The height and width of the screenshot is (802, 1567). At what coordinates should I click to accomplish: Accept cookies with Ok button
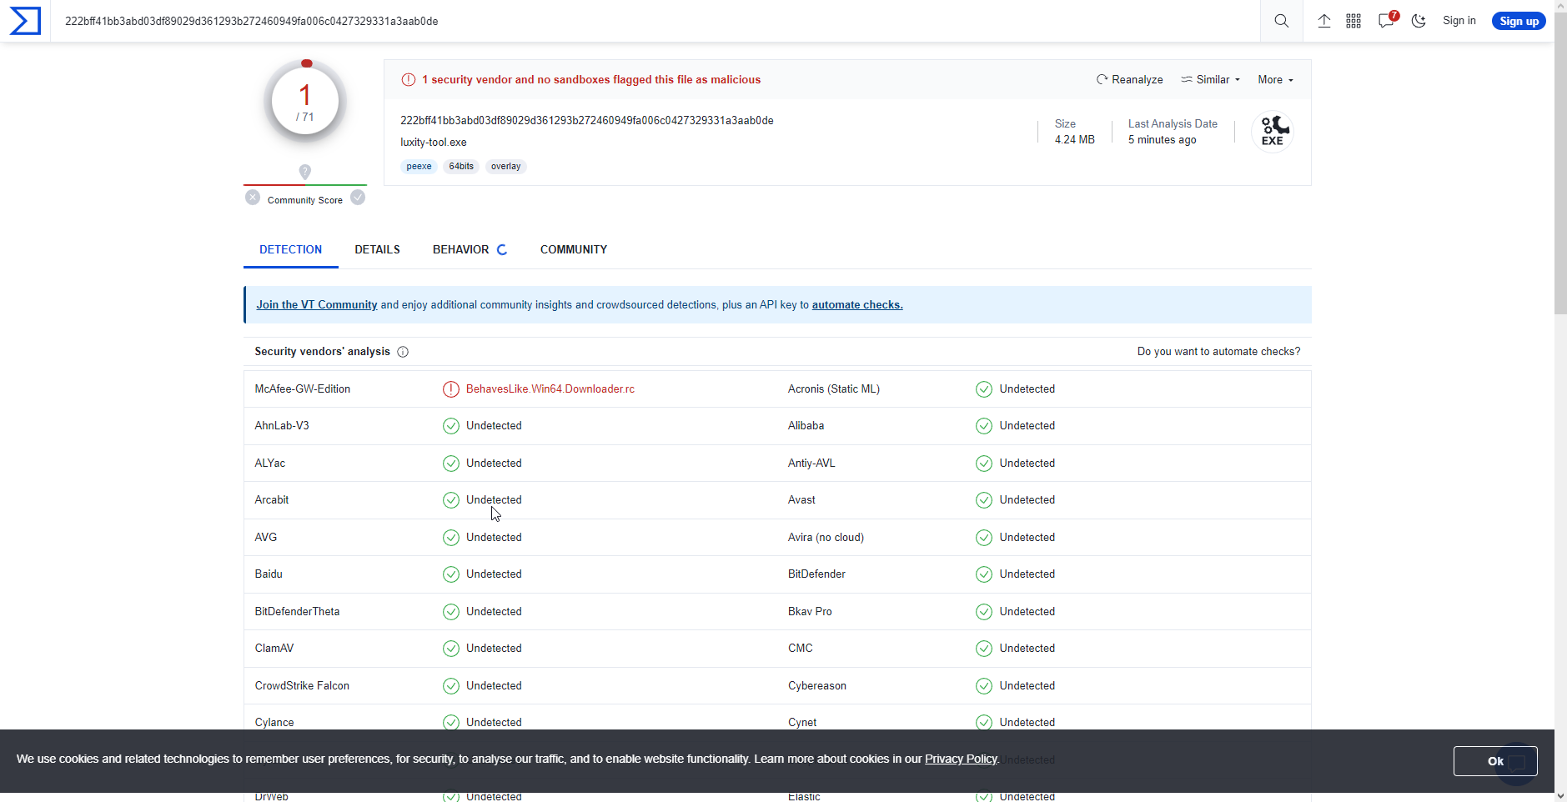pyautogui.click(x=1494, y=761)
